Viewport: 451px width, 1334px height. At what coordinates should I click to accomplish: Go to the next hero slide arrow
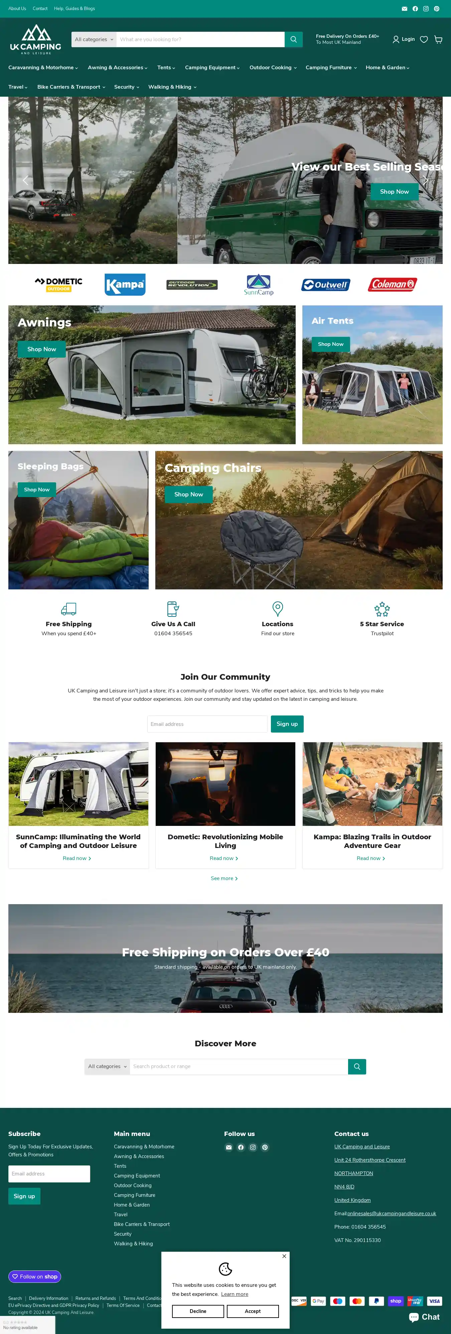coord(425,180)
